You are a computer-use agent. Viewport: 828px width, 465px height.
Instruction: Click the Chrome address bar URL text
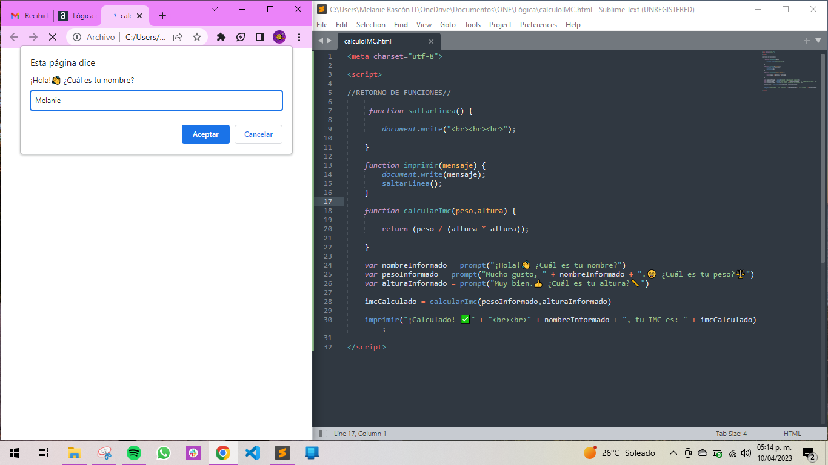[145, 37]
